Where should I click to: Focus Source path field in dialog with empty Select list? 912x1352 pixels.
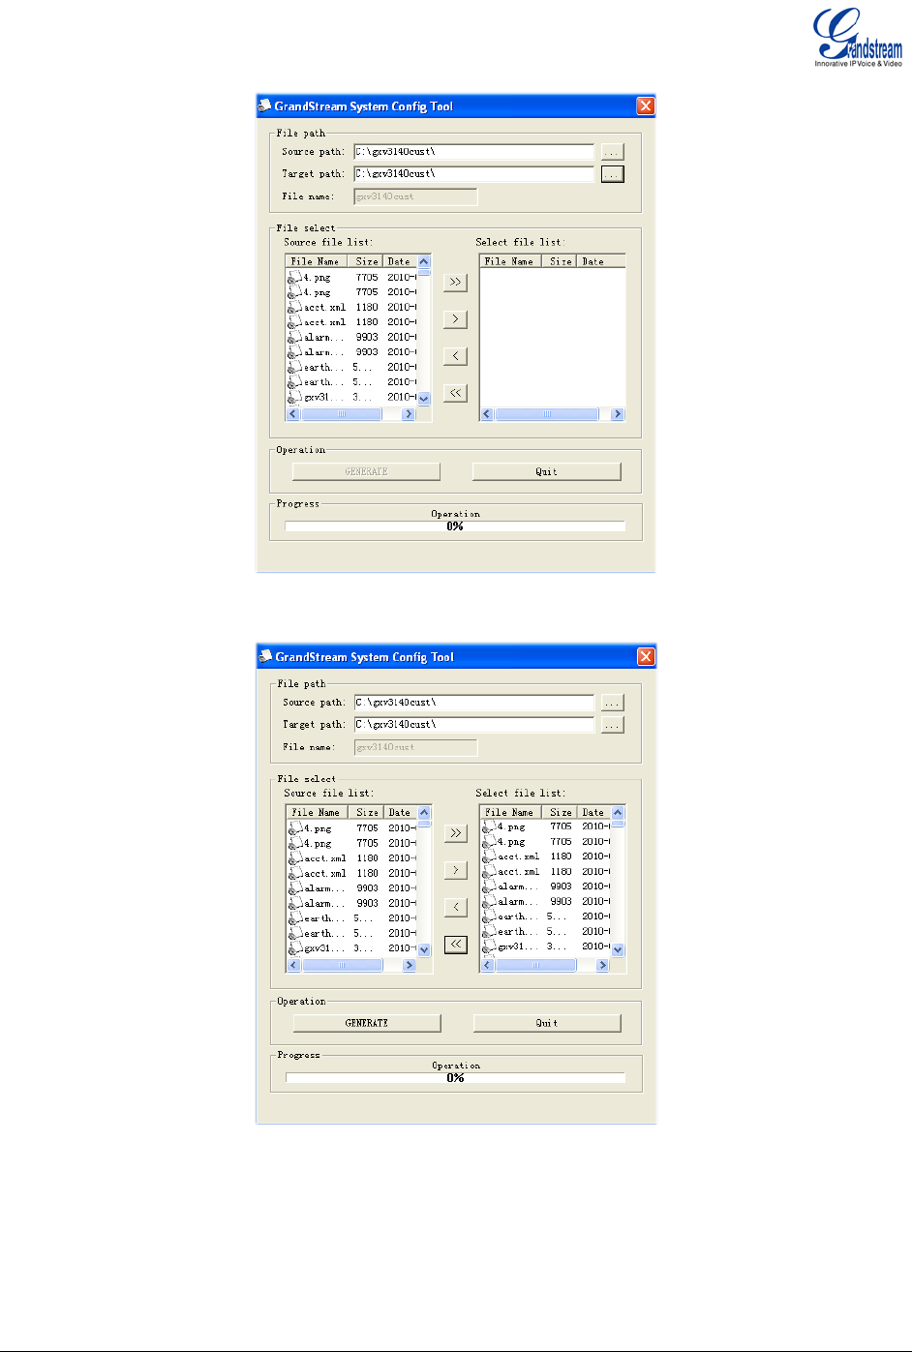[473, 151]
